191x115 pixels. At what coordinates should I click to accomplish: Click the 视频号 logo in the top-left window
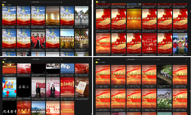(x=5, y=2)
